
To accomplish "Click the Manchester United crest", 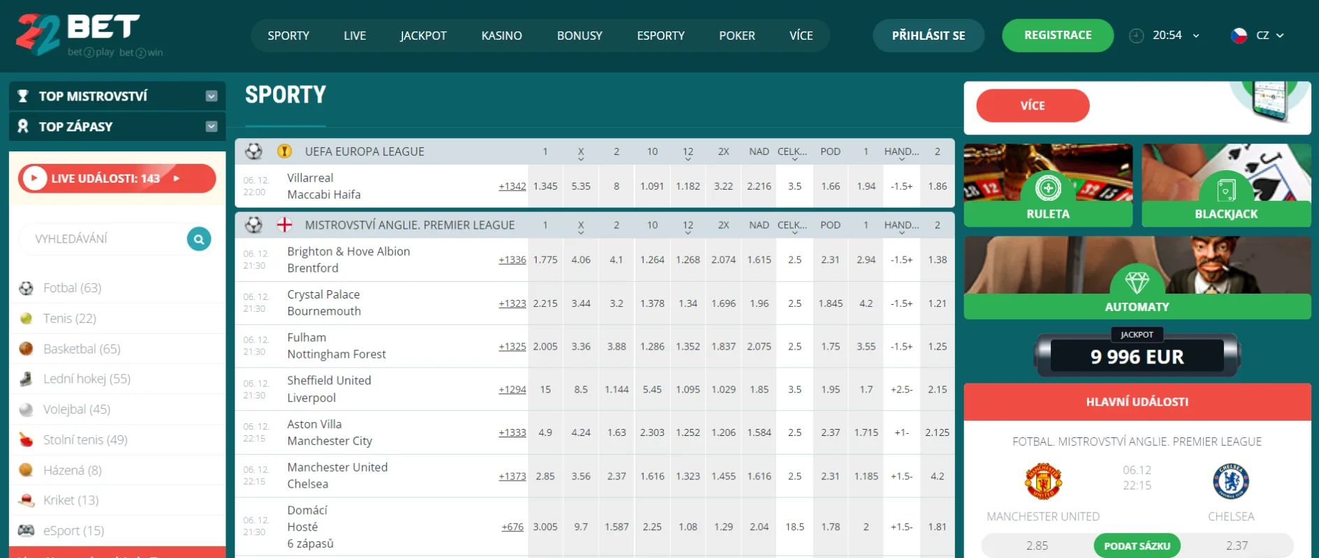I will [x=1043, y=481].
